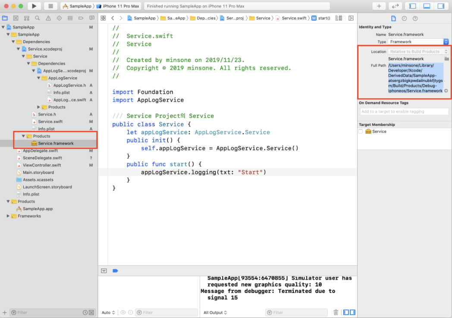Open editor options lines icon
The image size is (452, 318).
click(339, 18)
